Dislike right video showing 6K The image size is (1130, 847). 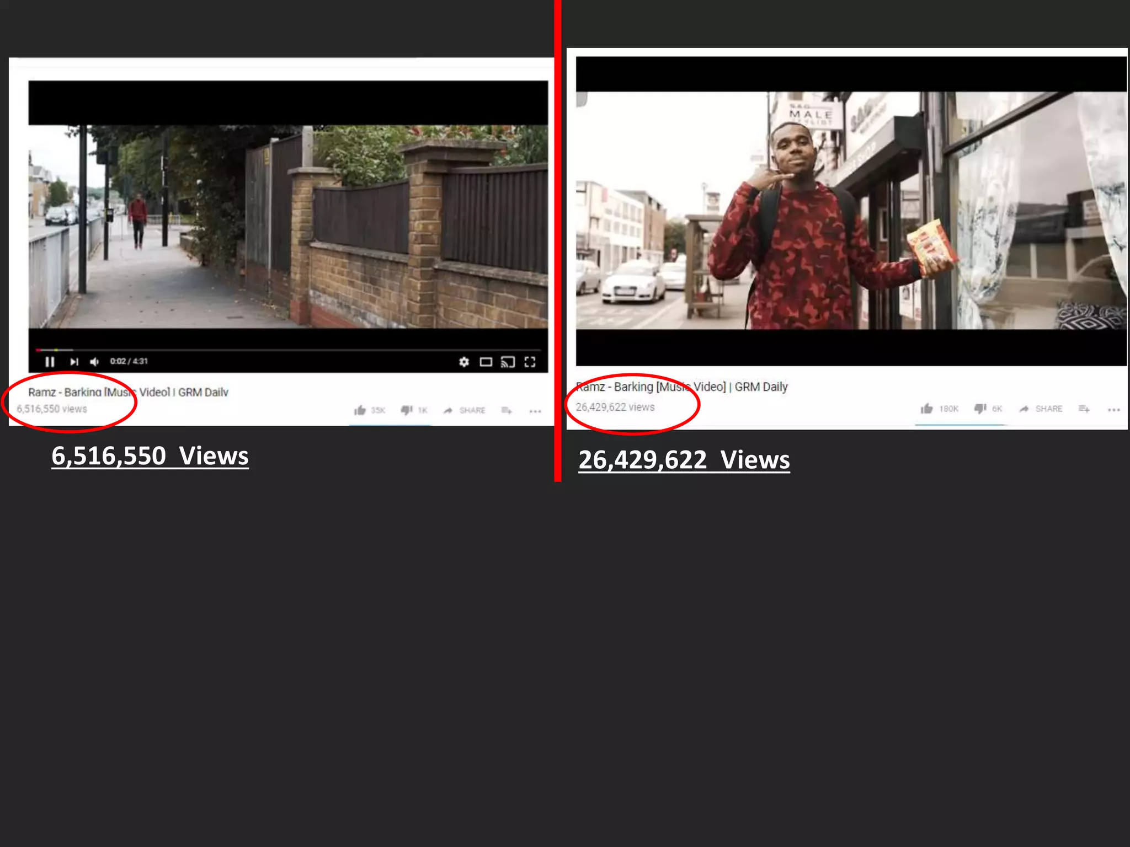[x=988, y=409]
